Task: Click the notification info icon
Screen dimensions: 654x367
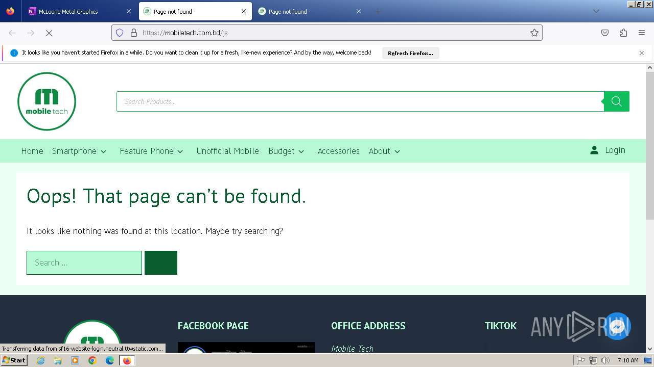Action: (14, 53)
